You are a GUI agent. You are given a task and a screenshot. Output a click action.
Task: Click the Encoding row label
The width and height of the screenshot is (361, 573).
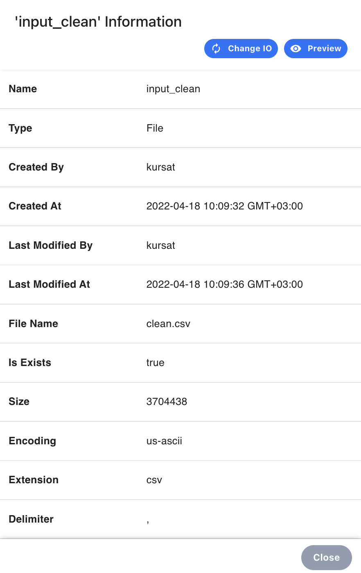pos(32,441)
